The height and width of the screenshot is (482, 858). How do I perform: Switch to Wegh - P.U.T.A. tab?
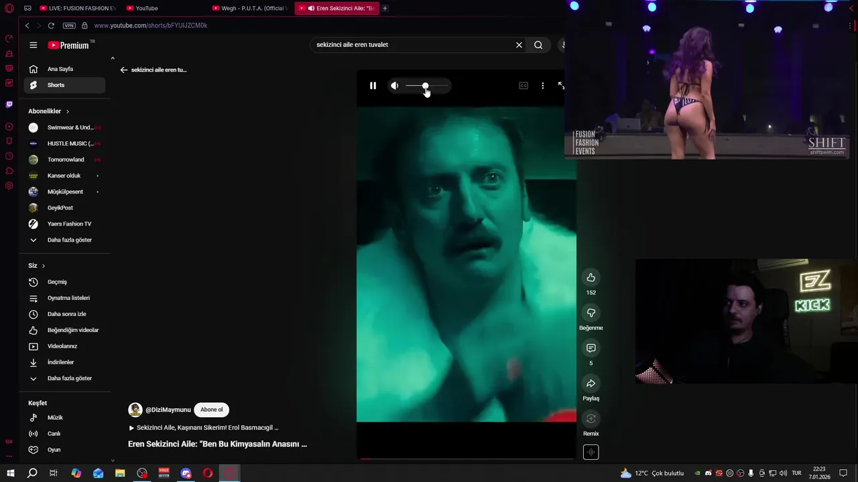pos(250,8)
